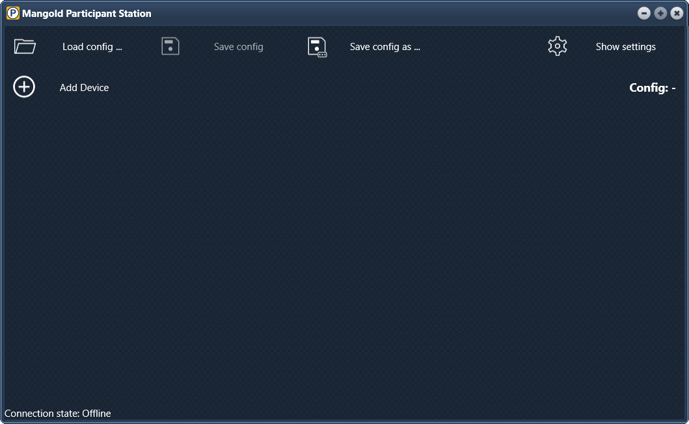The image size is (689, 424).
Task: Click the Mangold Participant Station title text
Action: click(x=87, y=14)
